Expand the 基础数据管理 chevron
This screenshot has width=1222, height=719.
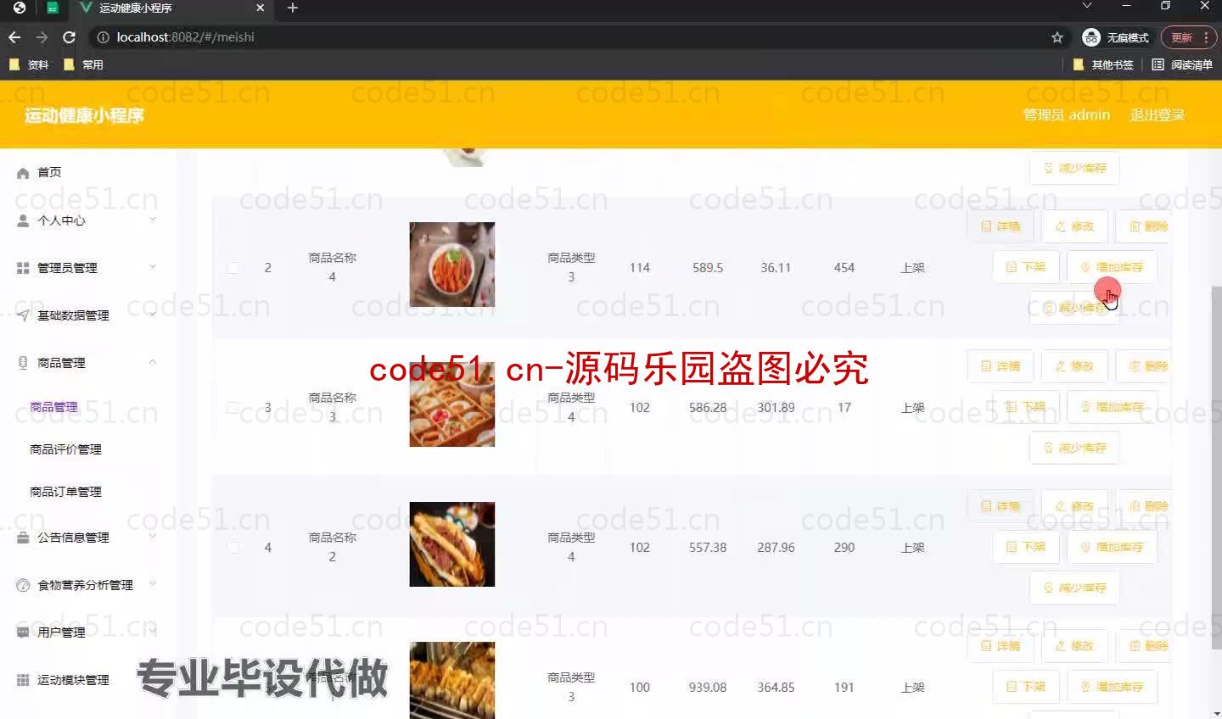click(153, 315)
